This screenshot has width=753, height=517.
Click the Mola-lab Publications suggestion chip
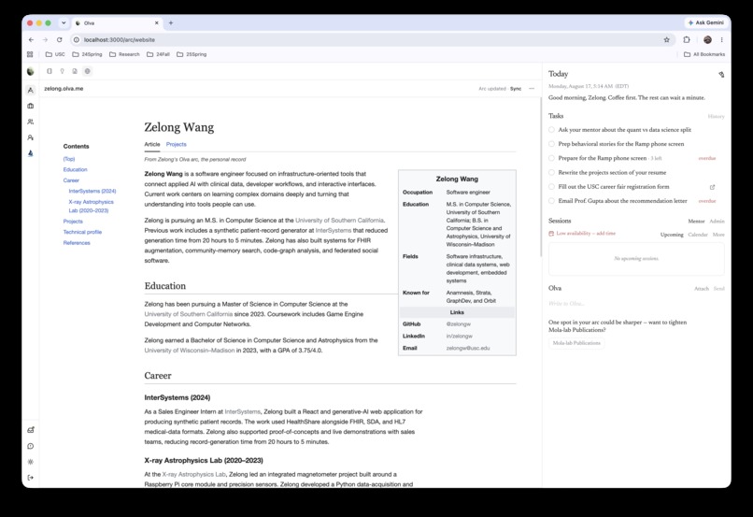coord(576,343)
